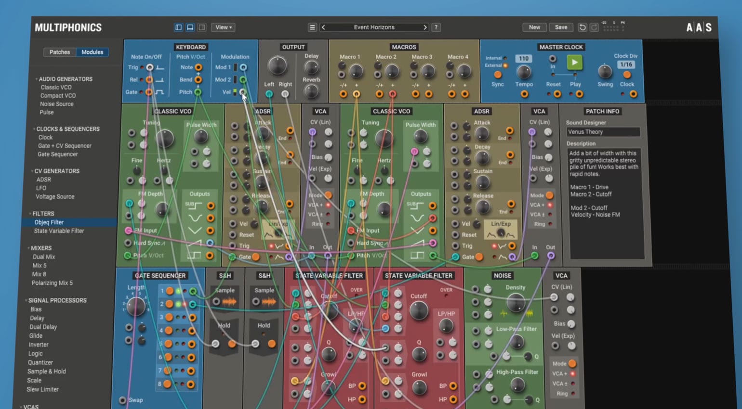Click the New button
Viewport: 742px width, 409px height.
534,27
